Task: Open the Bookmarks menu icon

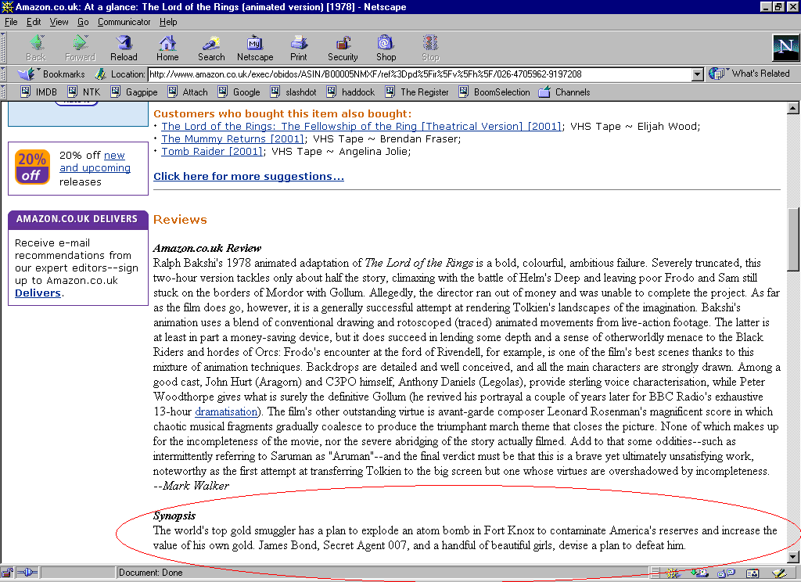Action: pos(27,74)
